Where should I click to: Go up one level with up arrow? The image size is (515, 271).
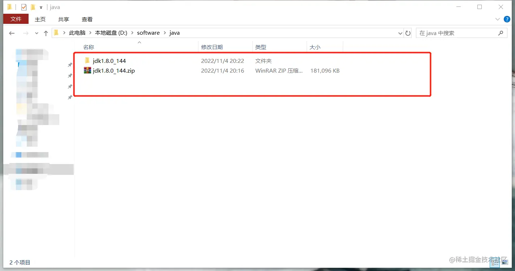[46, 33]
